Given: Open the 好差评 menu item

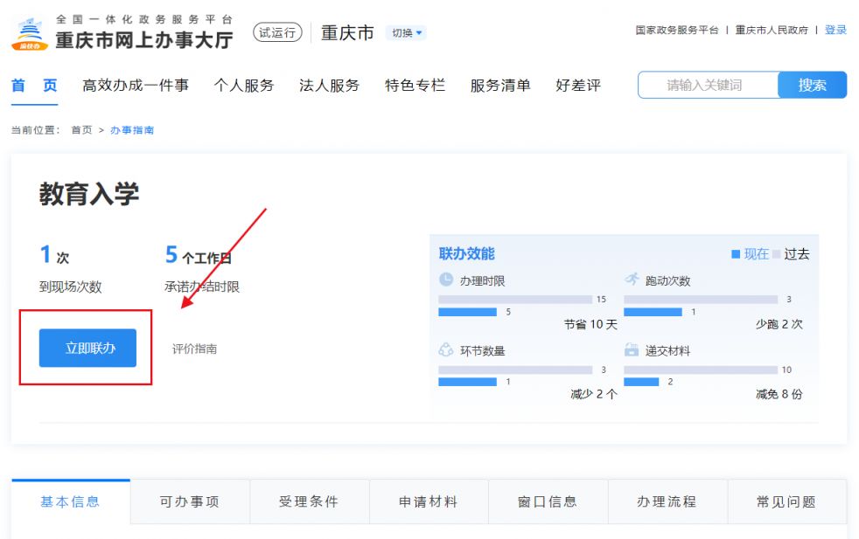Looking at the screenshot, I should (578, 86).
